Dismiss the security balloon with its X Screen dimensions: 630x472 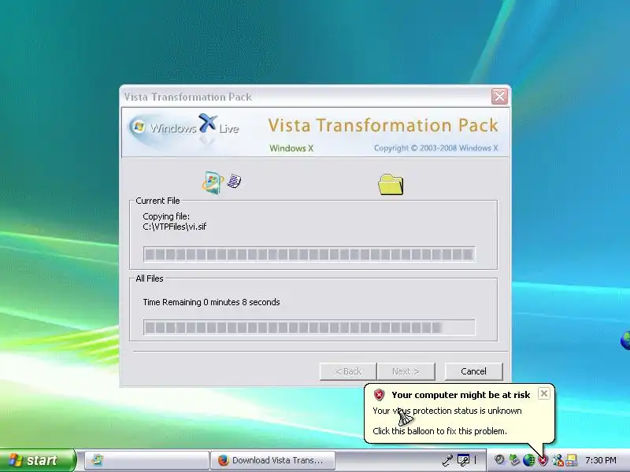click(543, 393)
